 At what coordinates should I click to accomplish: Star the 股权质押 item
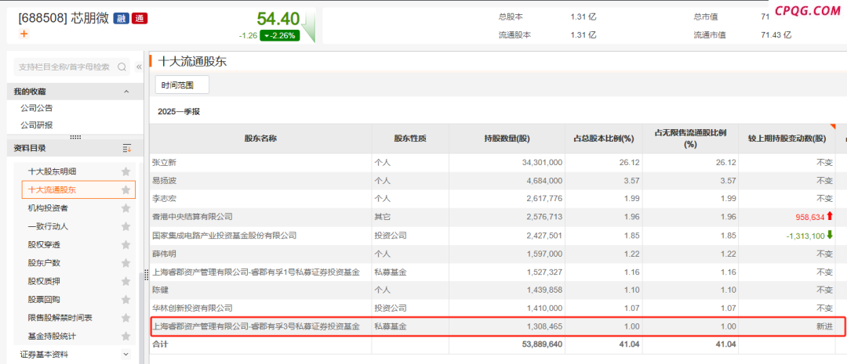pyautogui.click(x=125, y=282)
